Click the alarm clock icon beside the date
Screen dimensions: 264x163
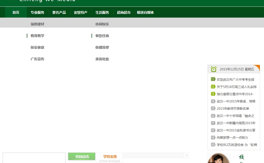pos(214,69)
